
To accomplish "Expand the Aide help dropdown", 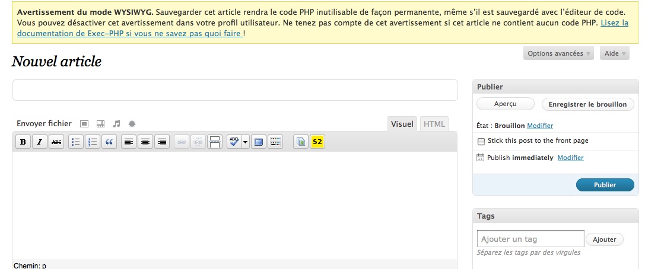I will point(615,53).
